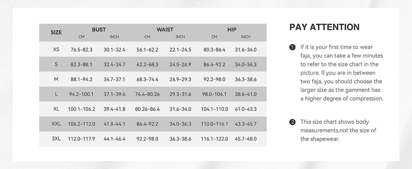412x169 pixels.
Task: Click the XXL size row label
Action: (56, 124)
